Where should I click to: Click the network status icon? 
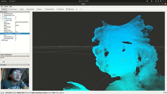tap(156, 1)
